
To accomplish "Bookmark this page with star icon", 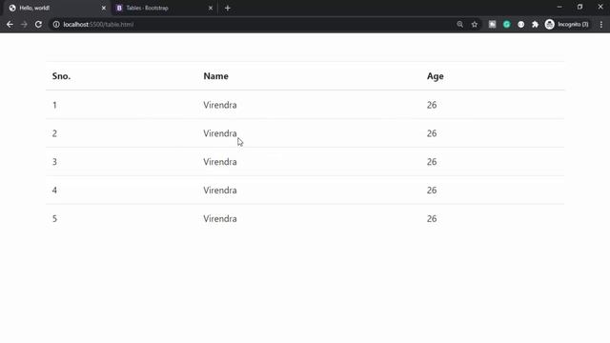I will point(475,24).
